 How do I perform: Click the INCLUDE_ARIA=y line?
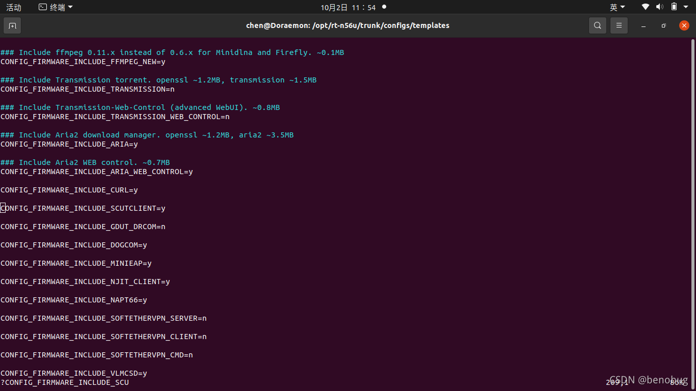click(69, 144)
